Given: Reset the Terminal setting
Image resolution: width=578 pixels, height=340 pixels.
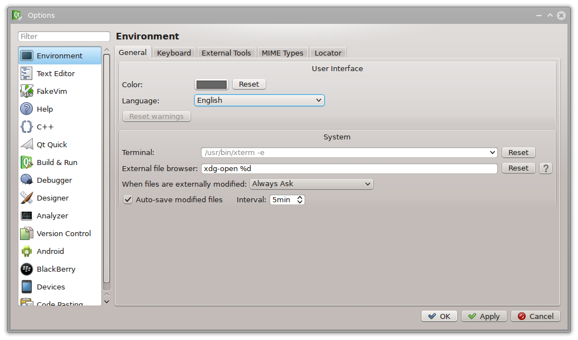Looking at the screenshot, I should tap(518, 152).
